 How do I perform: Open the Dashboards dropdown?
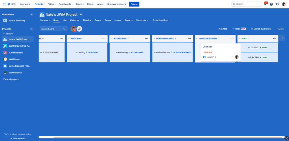[66, 4]
